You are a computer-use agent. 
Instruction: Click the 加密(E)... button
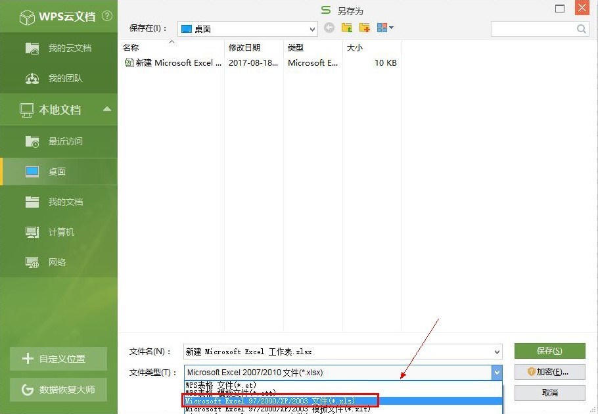click(x=549, y=372)
